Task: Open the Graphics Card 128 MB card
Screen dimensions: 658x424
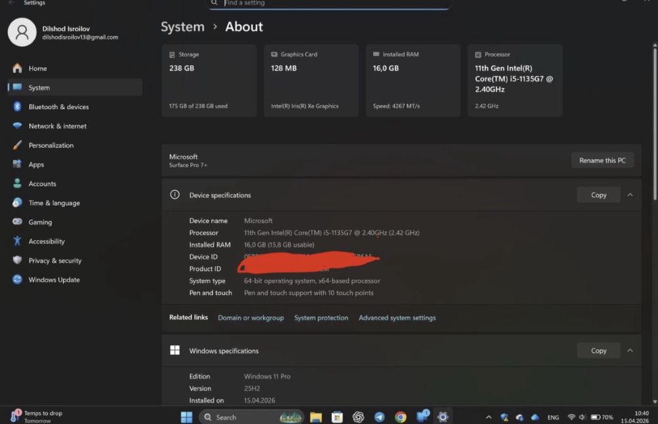Action: pyautogui.click(x=311, y=80)
